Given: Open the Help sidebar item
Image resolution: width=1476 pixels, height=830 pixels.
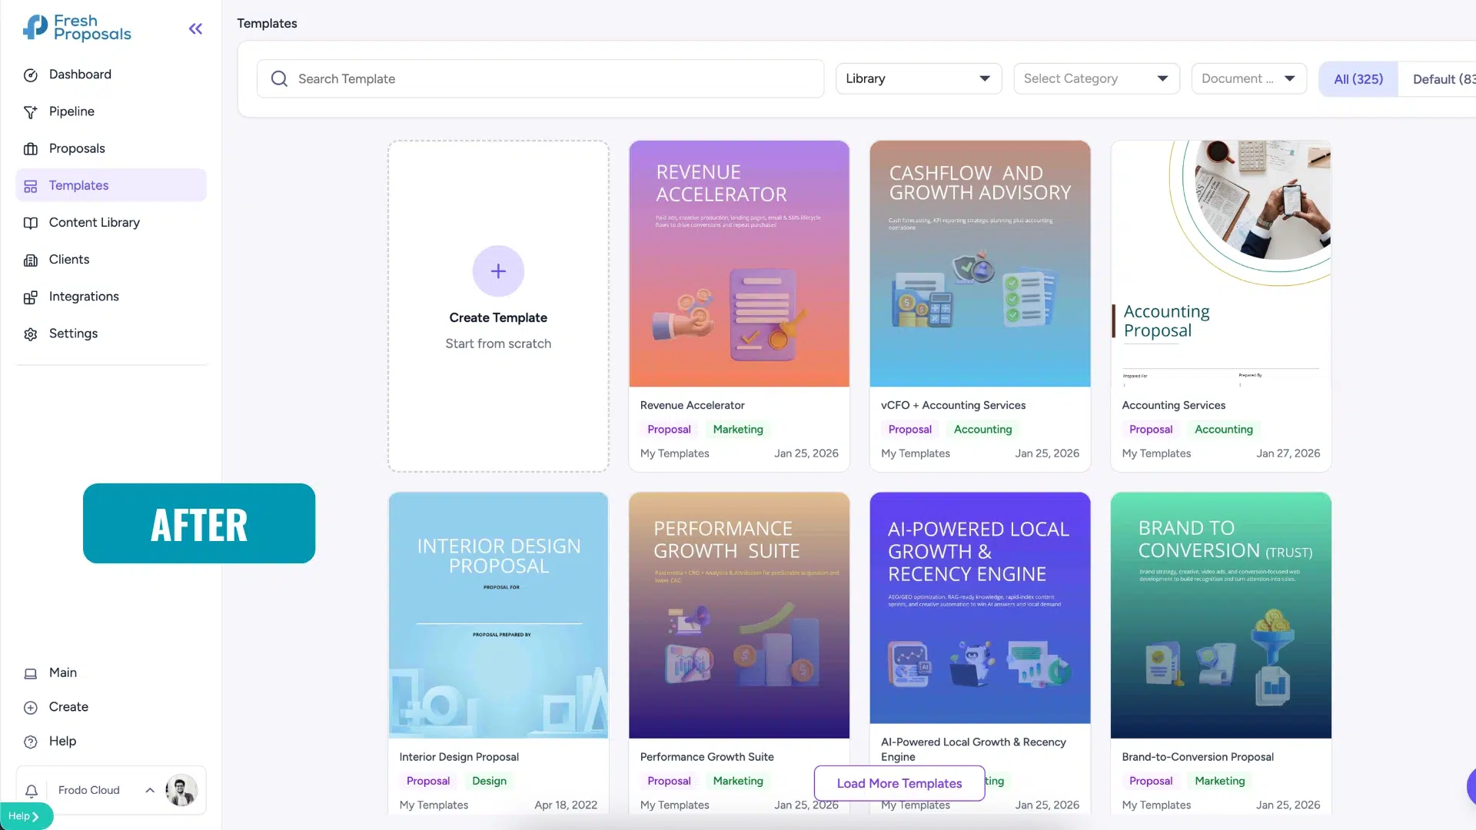Looking at the screenshot, I should (111, 741).
